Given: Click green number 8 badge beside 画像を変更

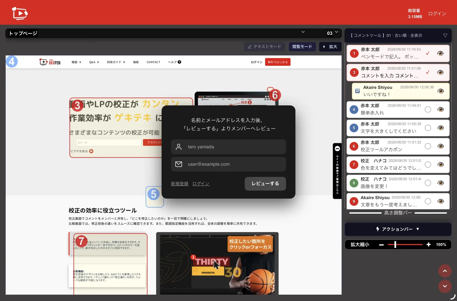Looking at the screenshot, I should [x=354, y=183].
